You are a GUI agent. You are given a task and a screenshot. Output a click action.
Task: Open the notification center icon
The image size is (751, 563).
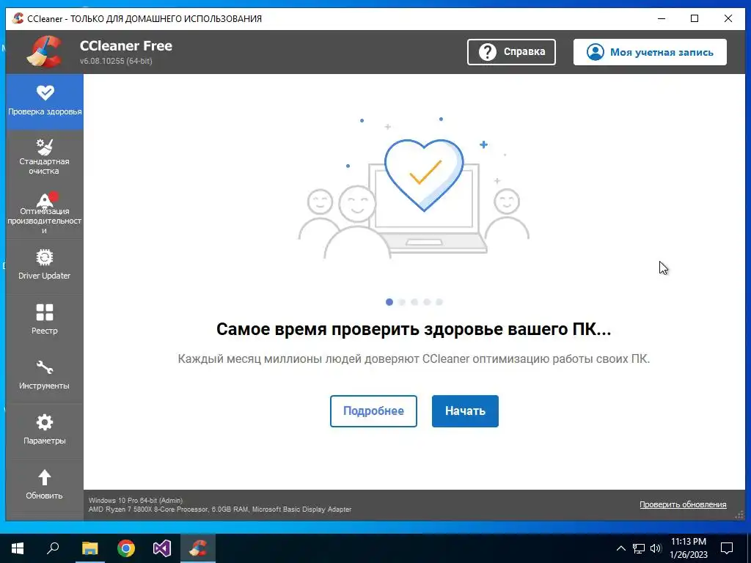coord(727,548)
